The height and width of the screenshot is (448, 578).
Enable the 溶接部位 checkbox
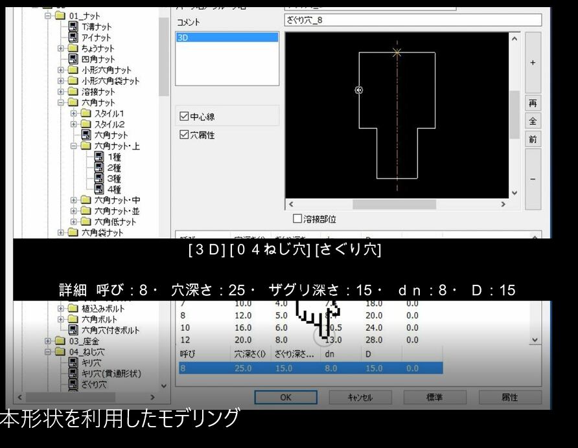[x=298, y=219]
